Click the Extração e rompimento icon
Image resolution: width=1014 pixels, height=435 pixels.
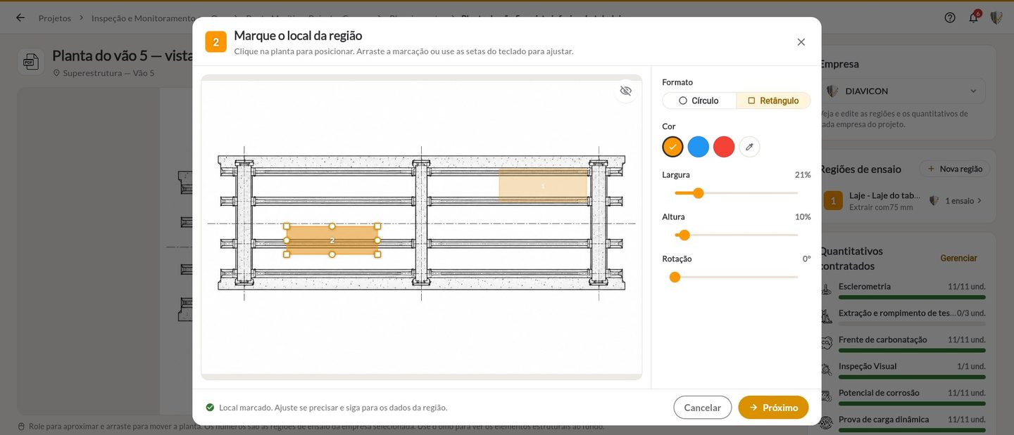827,316
